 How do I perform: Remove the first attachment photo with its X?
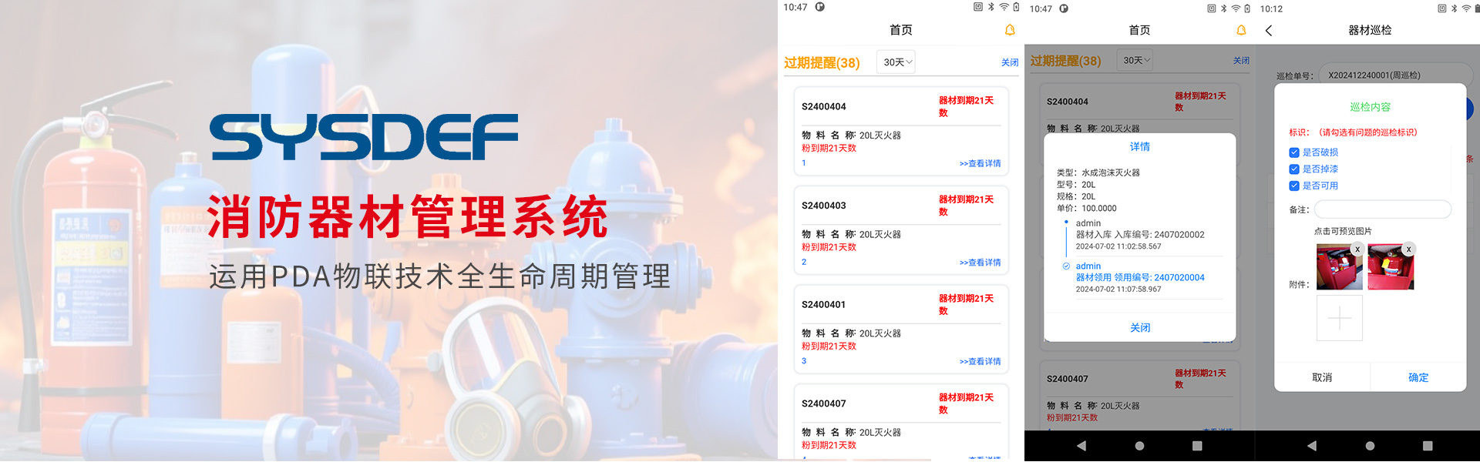1357,249
